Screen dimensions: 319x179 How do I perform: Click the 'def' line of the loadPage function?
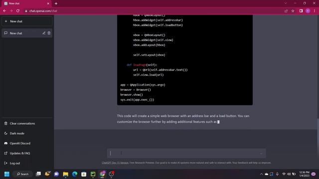click(142, 65)
